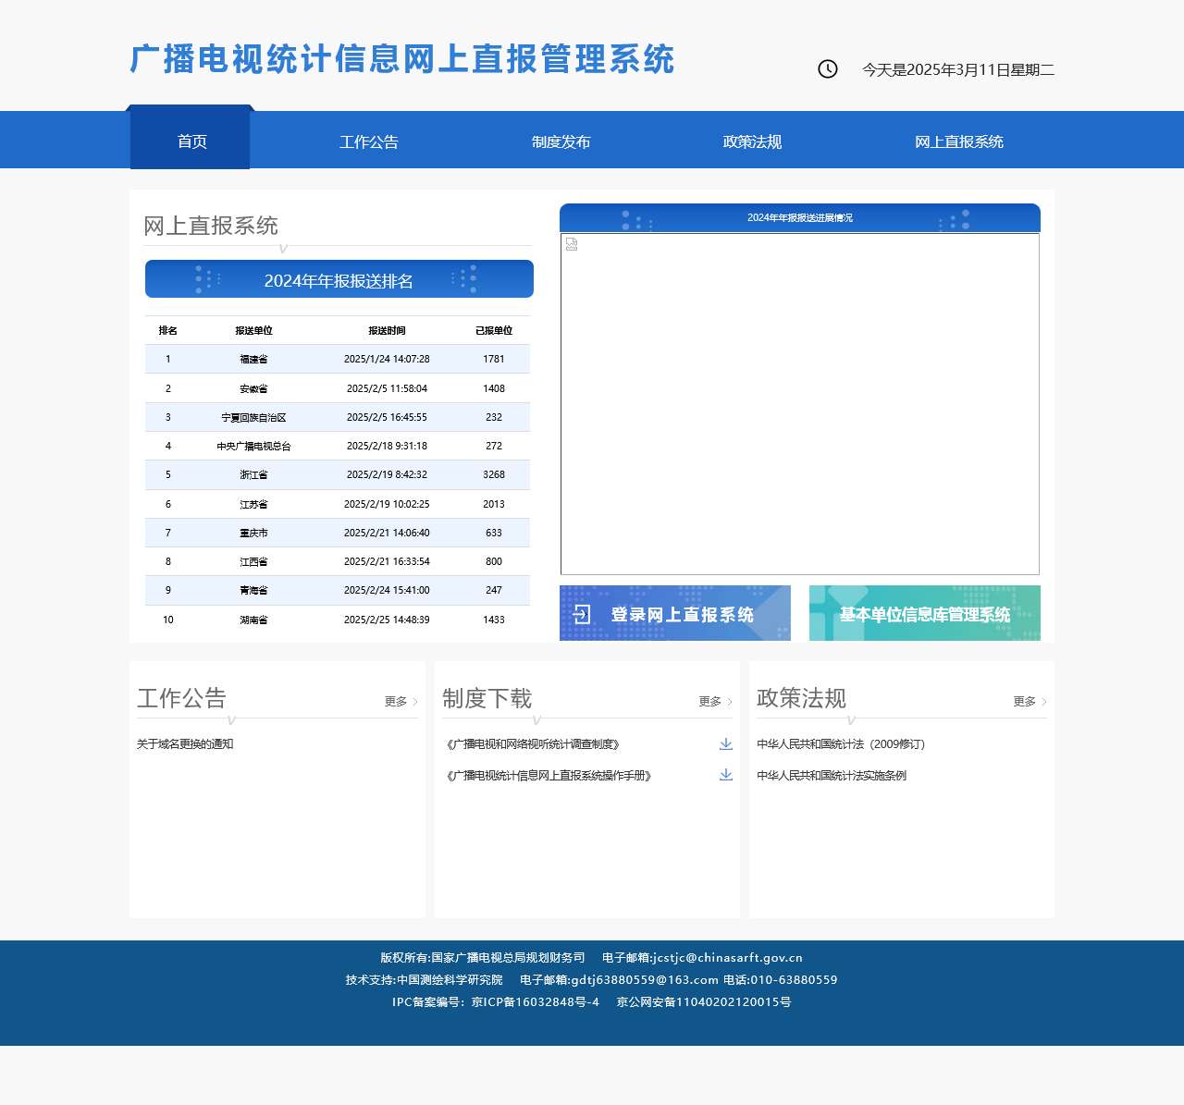Open the 政策法规 navigation tab

(751, 141)
